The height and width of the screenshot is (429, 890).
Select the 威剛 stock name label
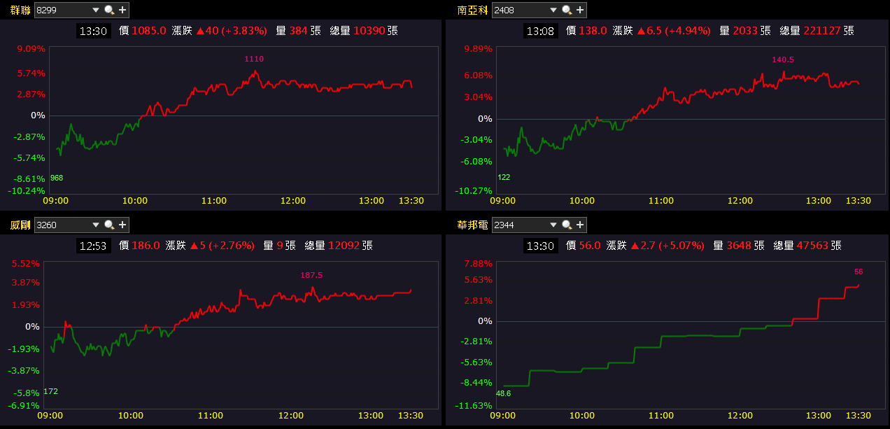click(20, 225)
